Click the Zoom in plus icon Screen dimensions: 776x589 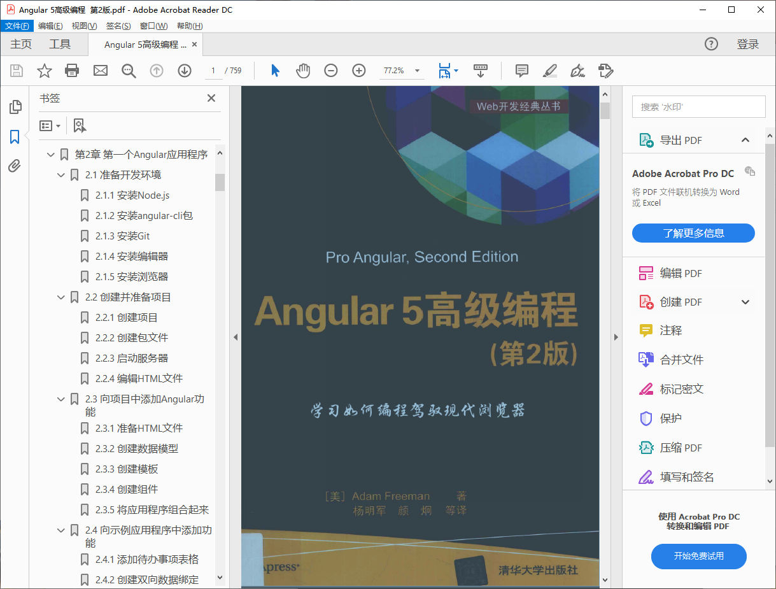tap(359, 71)
